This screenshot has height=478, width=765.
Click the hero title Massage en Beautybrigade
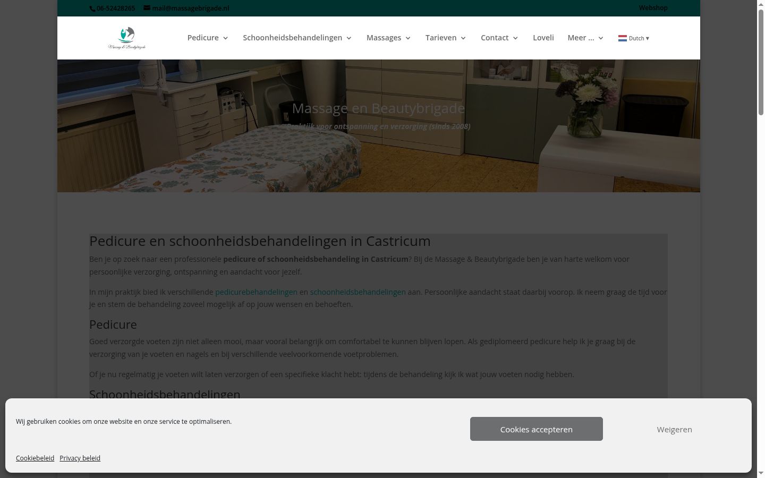pyautogui.click(x=378, y=108)
